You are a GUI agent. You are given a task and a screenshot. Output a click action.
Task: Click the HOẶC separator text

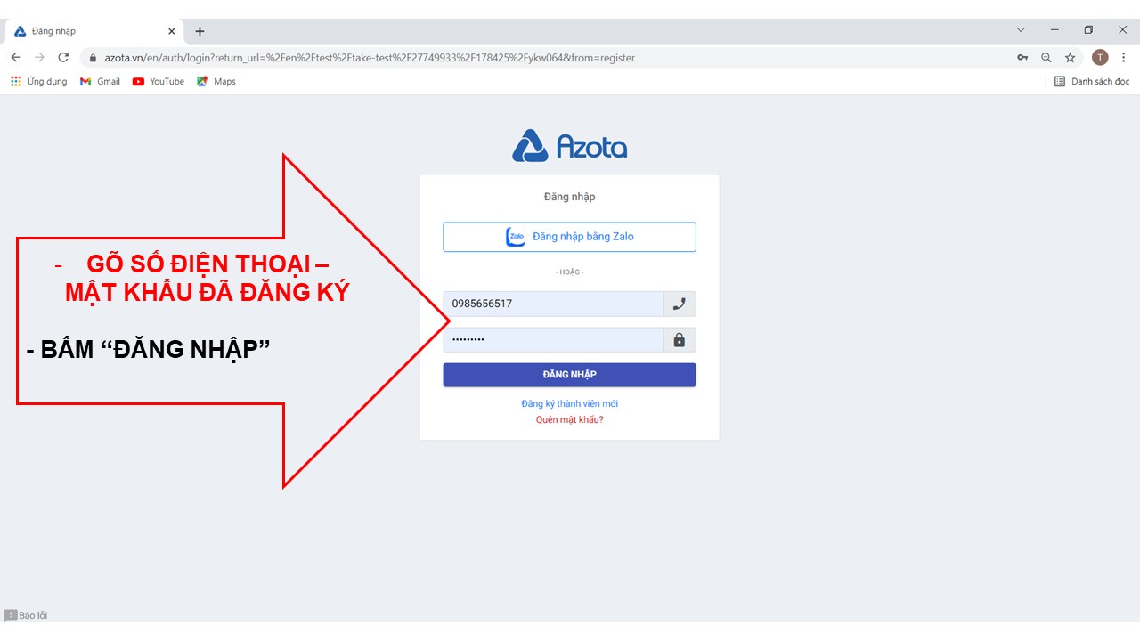pos(570,272)
